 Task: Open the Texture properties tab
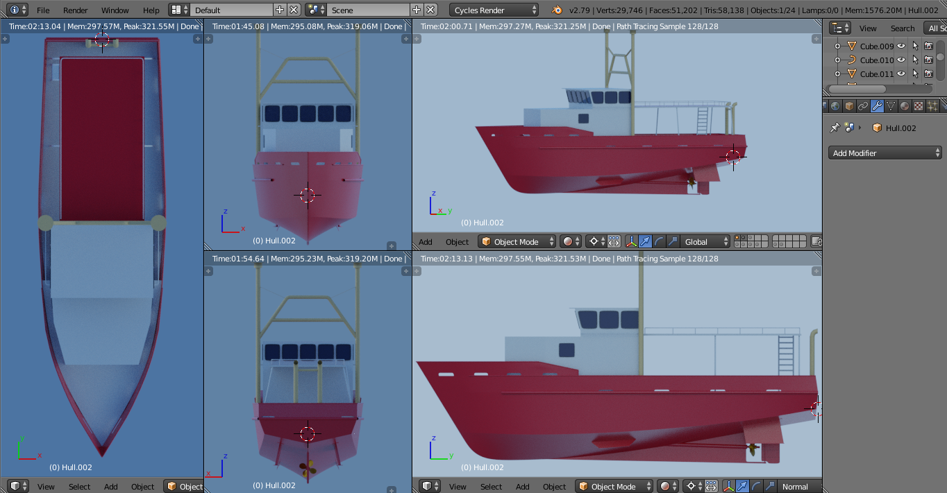(919, 106)
